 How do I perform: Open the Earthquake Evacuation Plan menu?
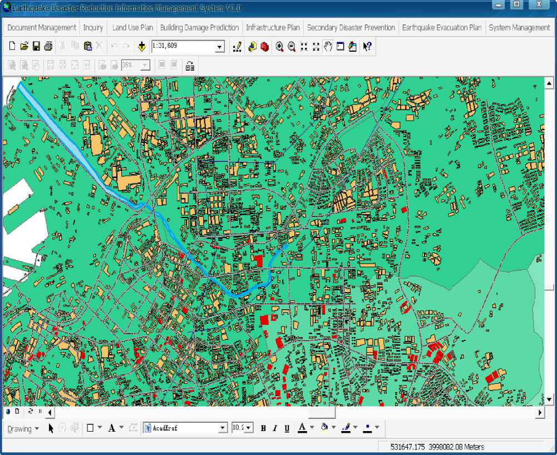(441, 27)
